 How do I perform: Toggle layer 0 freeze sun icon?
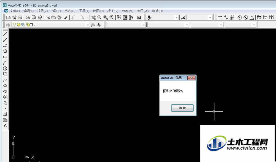(x=19, y=25)
